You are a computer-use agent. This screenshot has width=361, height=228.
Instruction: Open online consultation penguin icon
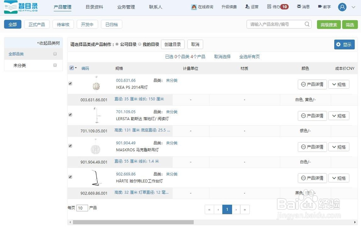pos(194,7)
